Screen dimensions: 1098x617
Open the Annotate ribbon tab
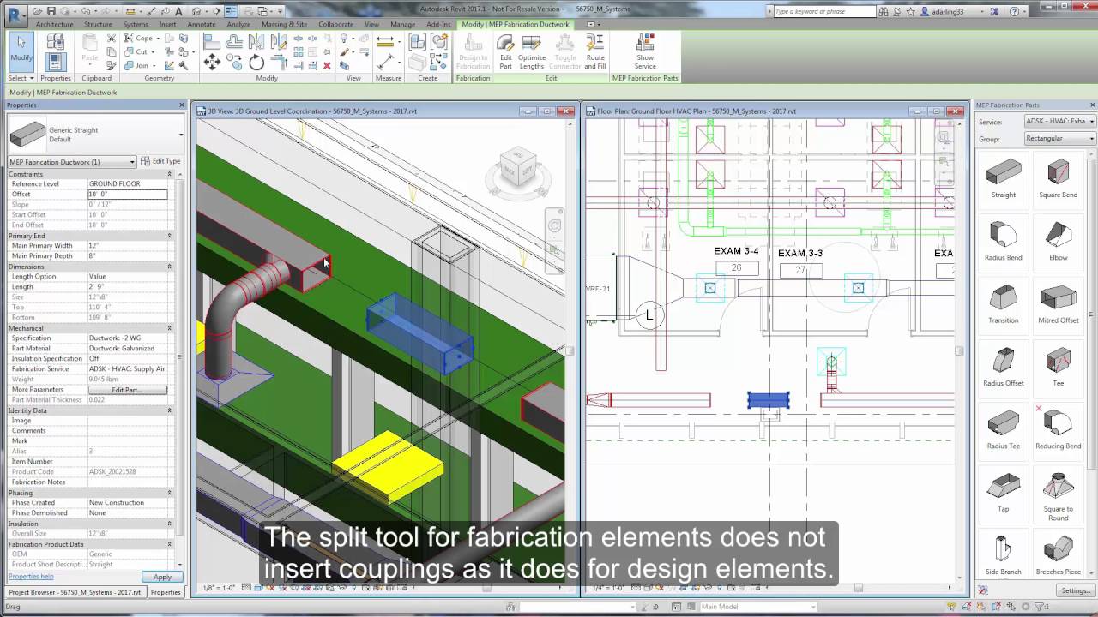click(x=202, y=24)
